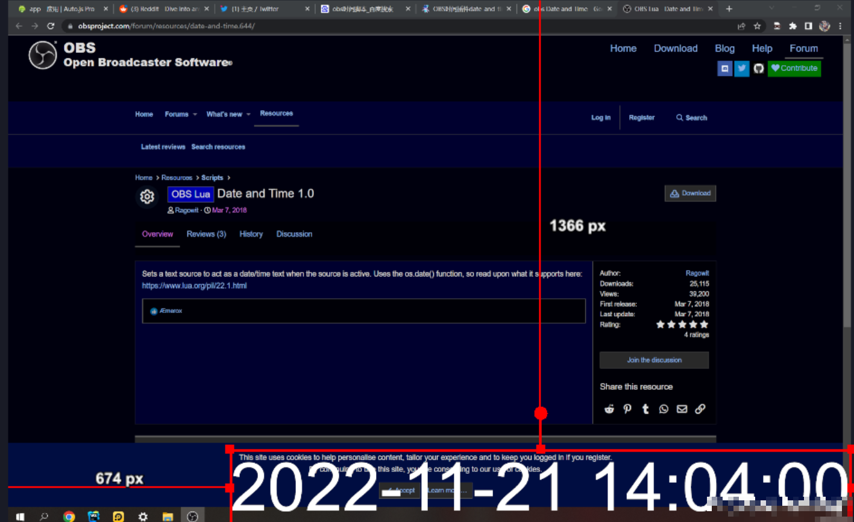Screen dimensions: 854x522
Task: Switch to the History tab
Action: click(251, 234)
